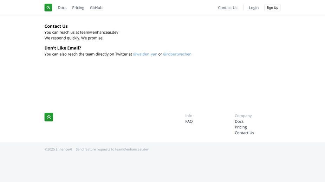The height and width of the screenshot is (182, 325).
Task: Click the green EnhanceAI logo in footer
Action: coord(49,117)
